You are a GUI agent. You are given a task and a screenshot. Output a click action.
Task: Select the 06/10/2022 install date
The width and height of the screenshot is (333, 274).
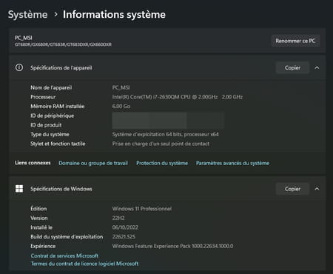(125, 227)
